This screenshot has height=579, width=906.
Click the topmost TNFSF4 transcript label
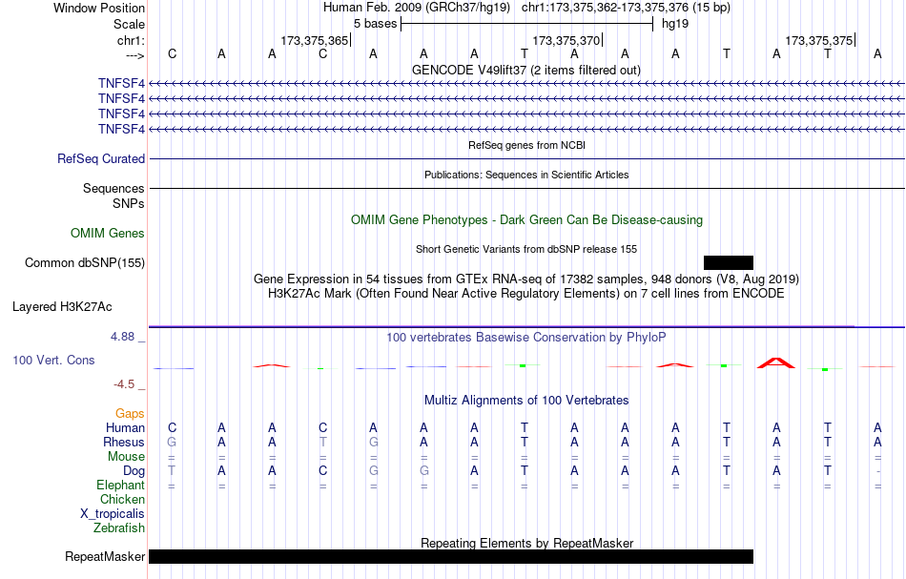pos(121,84)
